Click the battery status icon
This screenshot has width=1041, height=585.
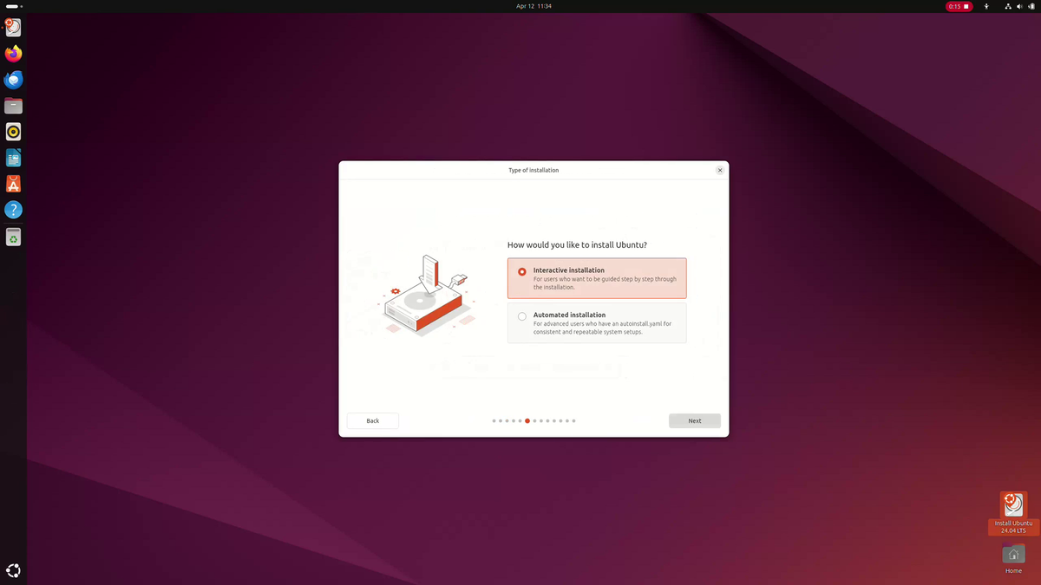click(1031, 6)
